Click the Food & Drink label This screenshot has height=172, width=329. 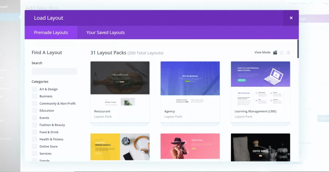click(x=49, y=132)
